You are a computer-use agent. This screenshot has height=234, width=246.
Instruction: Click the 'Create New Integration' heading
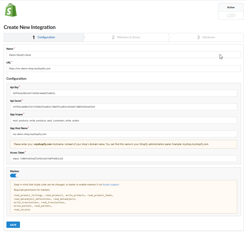(x=30, y=27)
